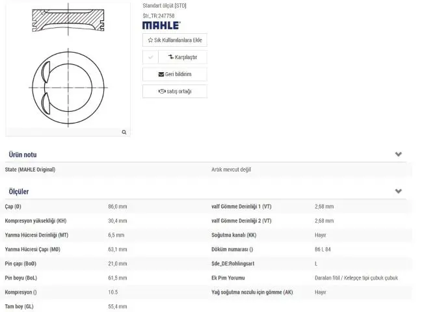Click the MAHLE brand logo
This screenshot has width=422, height=312.
tap(161, 25)
